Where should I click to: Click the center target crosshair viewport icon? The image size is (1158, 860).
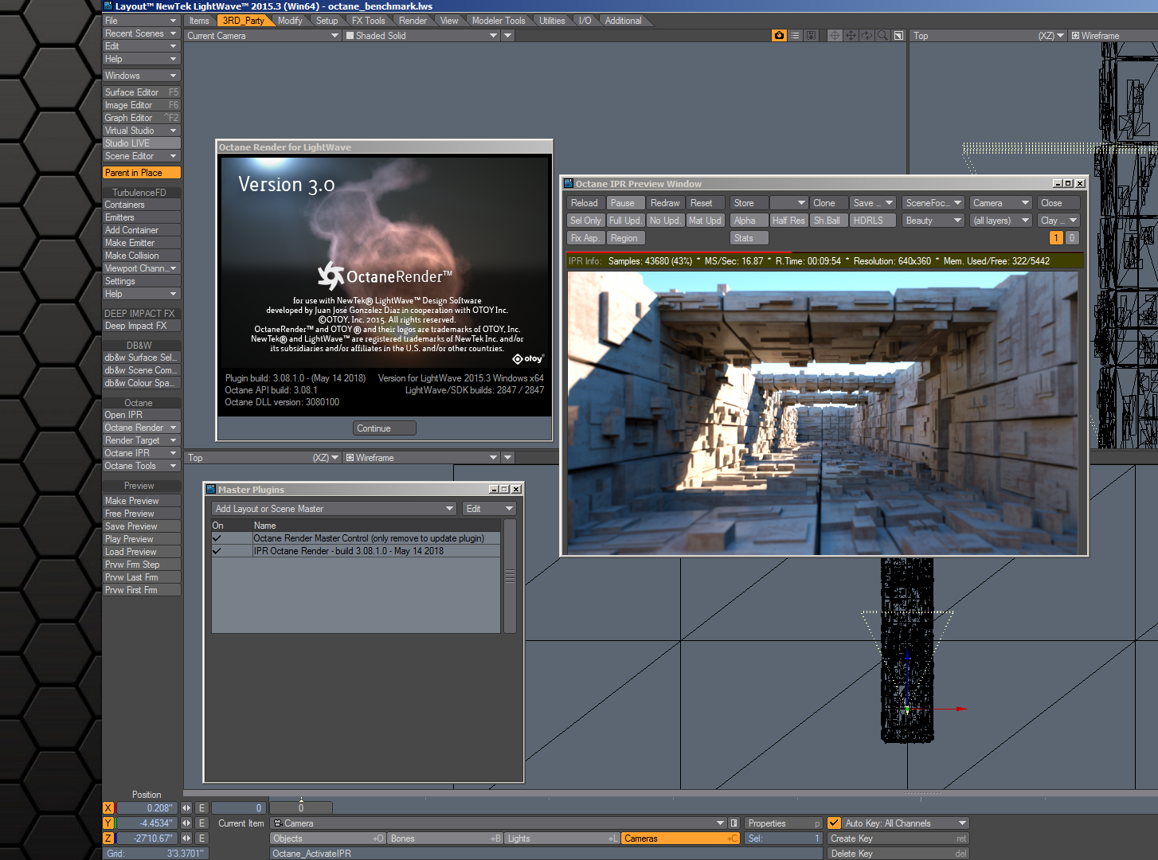[835, 36]
